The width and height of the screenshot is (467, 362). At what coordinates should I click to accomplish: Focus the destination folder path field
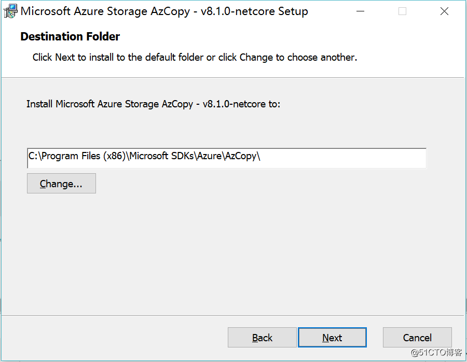click(227, 158)
